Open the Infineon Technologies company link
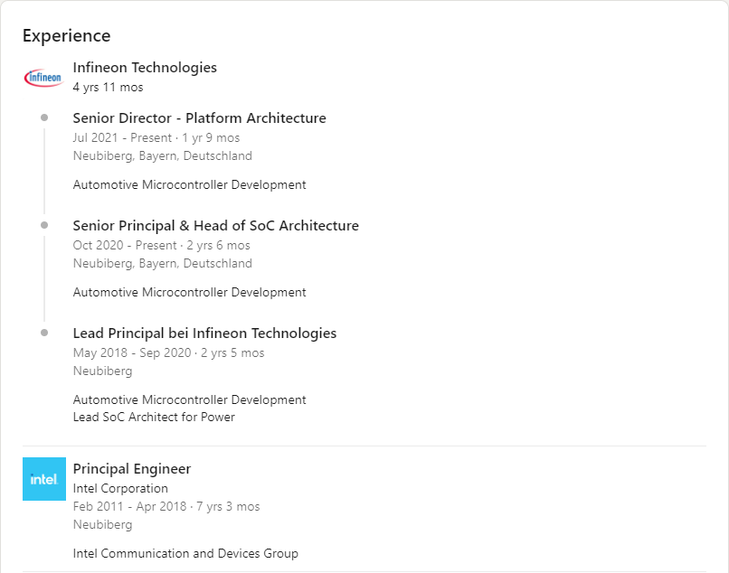This screenshot has width=729, height=573. point(145,68)
